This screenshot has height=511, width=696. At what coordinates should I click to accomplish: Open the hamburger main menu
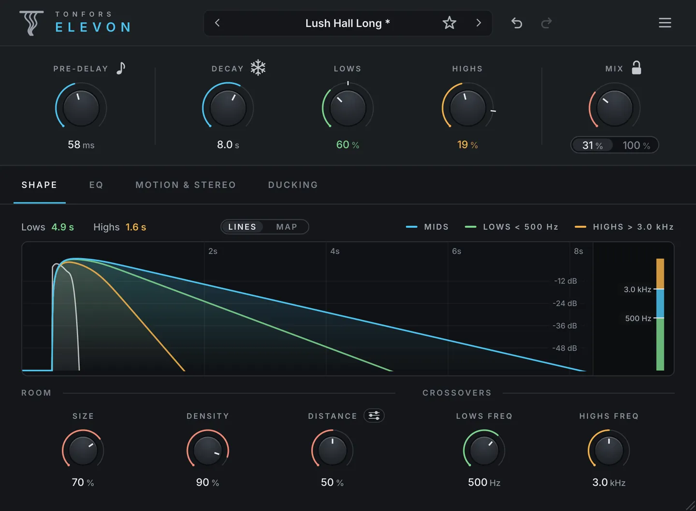[665, 23]
